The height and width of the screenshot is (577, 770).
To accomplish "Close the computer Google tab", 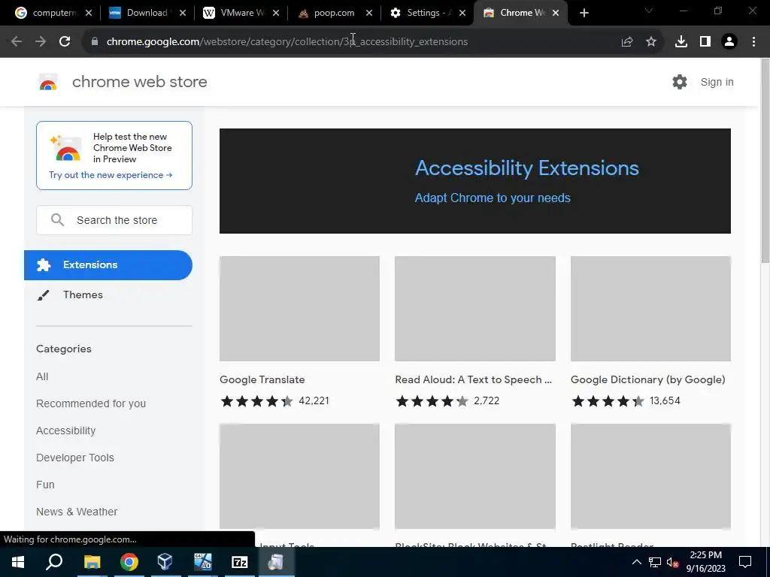I will tap(89, 14).
